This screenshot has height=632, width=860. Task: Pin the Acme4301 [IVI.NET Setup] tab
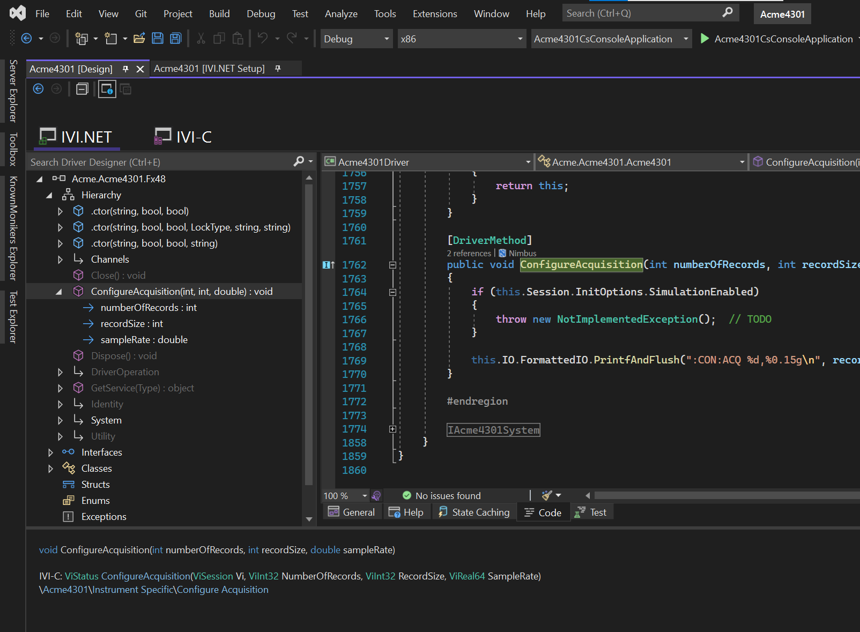(278, 69)
